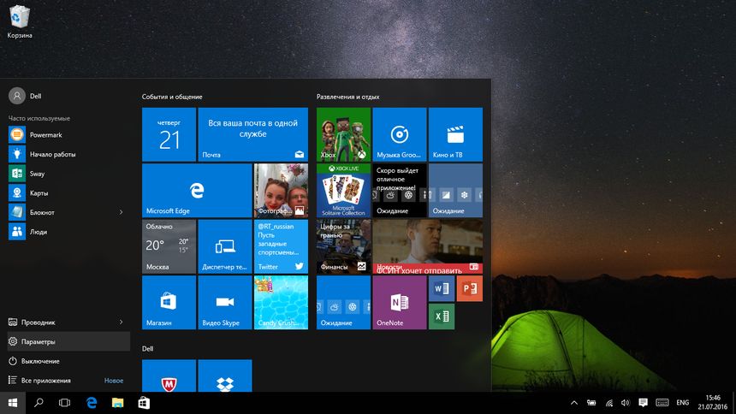Switch the ENG input language

tap(682, 402)
